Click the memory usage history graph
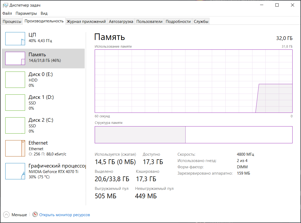 pos(193,81)
